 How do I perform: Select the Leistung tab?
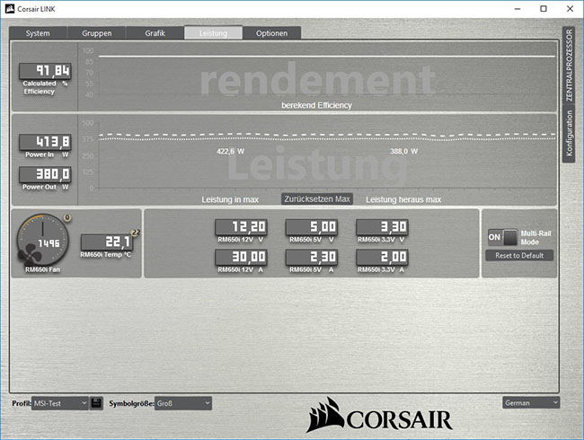click(x=213, y=32)
